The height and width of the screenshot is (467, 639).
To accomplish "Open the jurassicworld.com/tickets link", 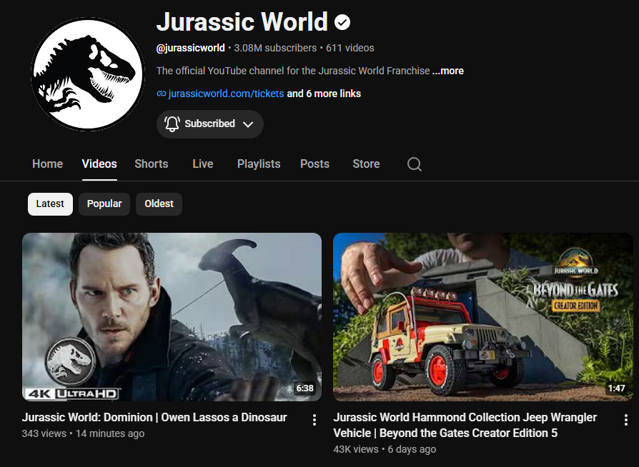I will pyautogui.click(x=226, y=94).
